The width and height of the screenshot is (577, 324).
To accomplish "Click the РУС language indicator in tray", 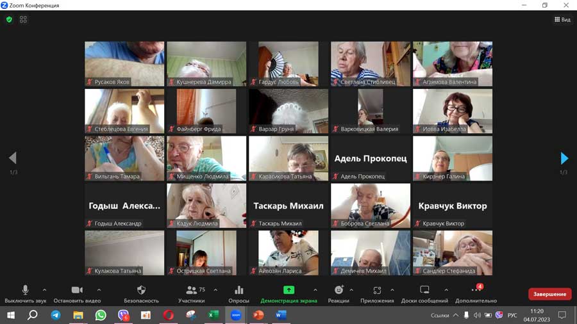I will point(512,315).
